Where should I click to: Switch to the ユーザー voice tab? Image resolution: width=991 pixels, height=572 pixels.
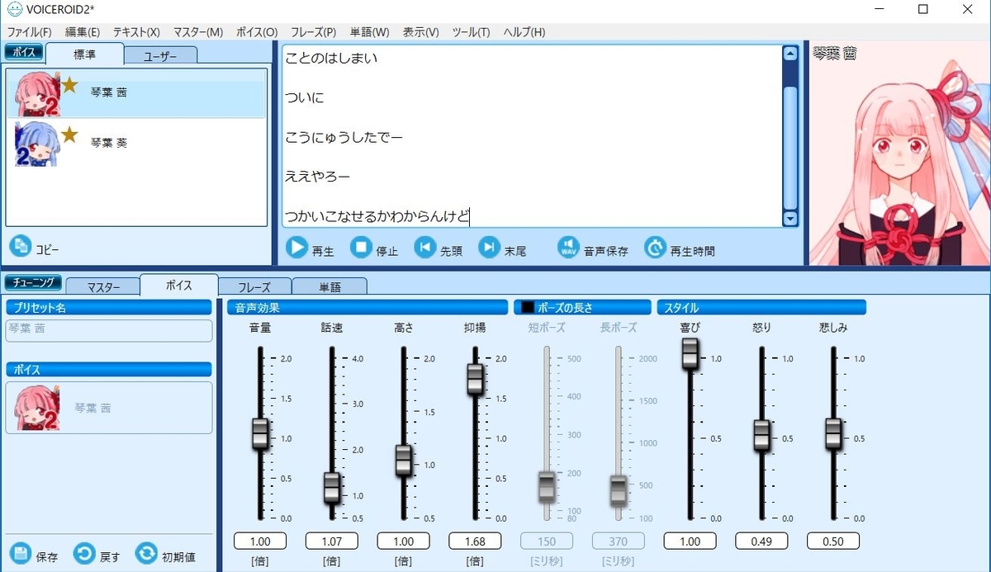161,55
